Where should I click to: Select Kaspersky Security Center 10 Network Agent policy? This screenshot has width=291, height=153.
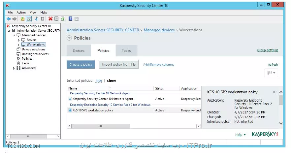(134, 99)
